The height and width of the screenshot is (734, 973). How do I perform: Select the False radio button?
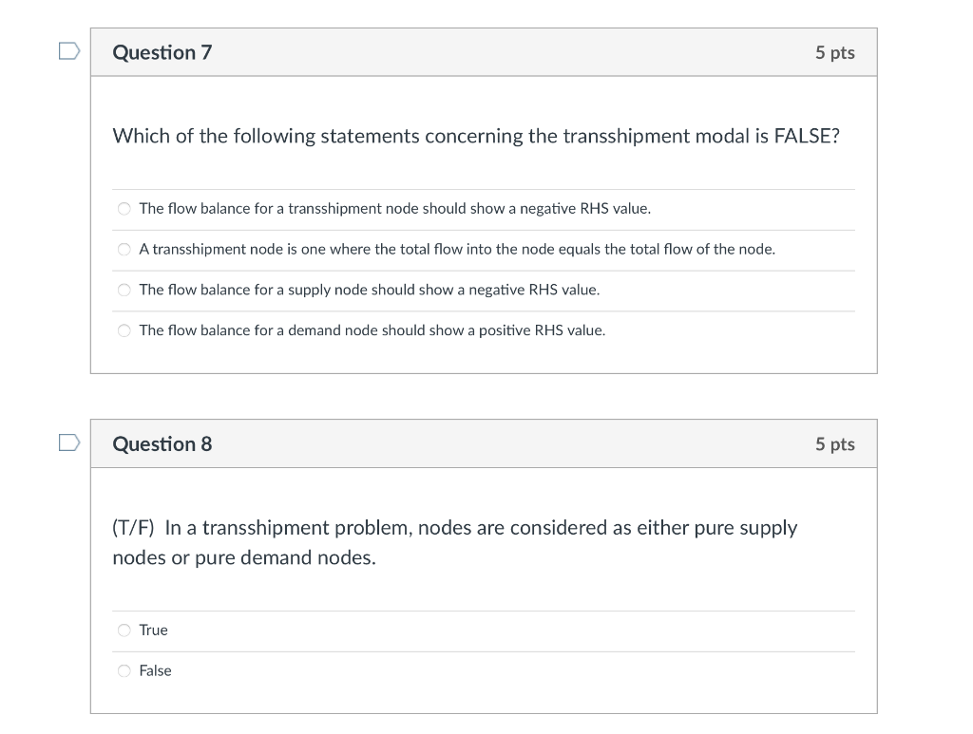tap(124, 670)
